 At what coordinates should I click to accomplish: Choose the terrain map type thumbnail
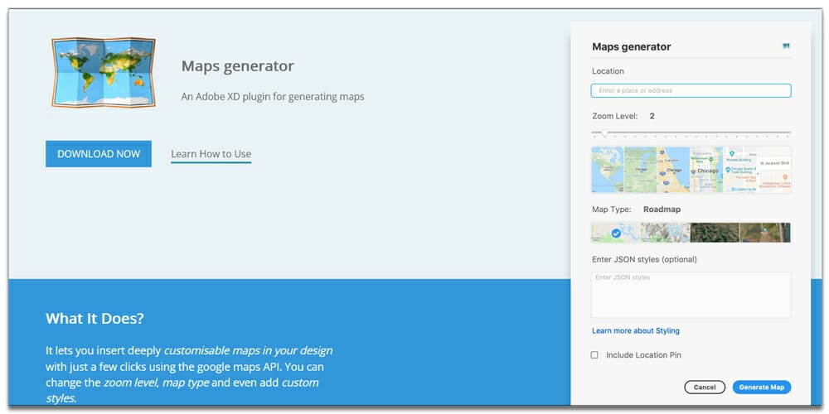[x=665, y=233]
